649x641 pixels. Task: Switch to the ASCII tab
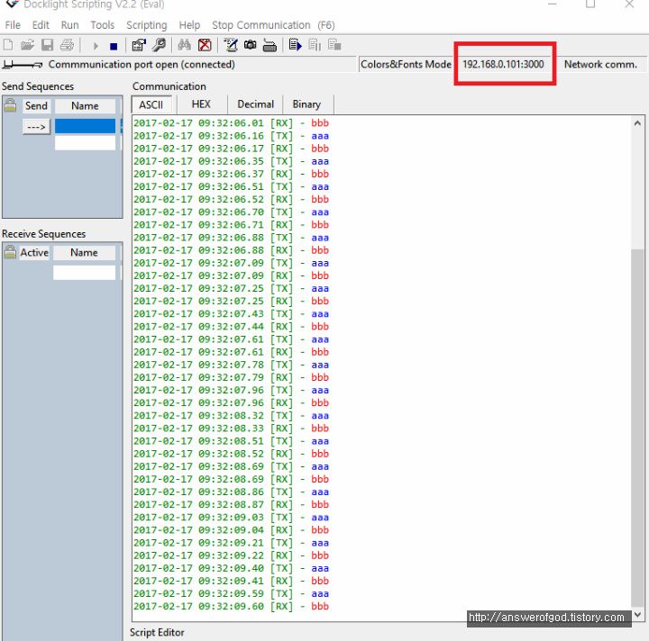tap(151, 104)
